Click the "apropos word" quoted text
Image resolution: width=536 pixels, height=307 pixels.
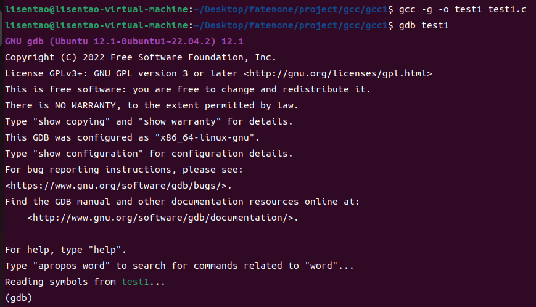[x=71, y=266]
